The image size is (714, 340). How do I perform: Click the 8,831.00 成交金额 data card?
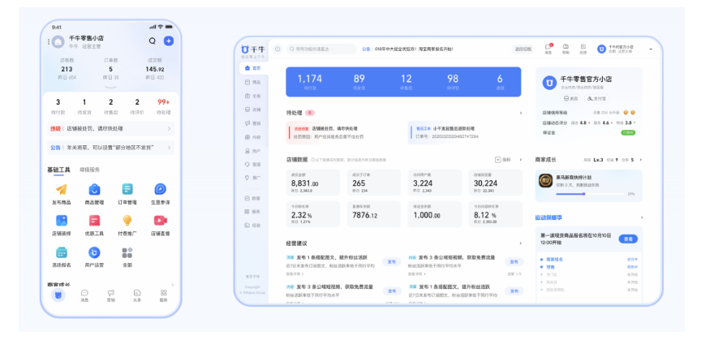(x=313, y=183)
